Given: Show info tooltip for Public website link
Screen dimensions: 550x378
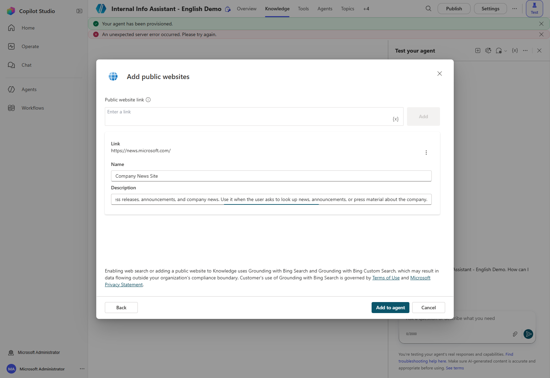Looking at the screenshot, I should pyautogui.click(x=148, y=100).
